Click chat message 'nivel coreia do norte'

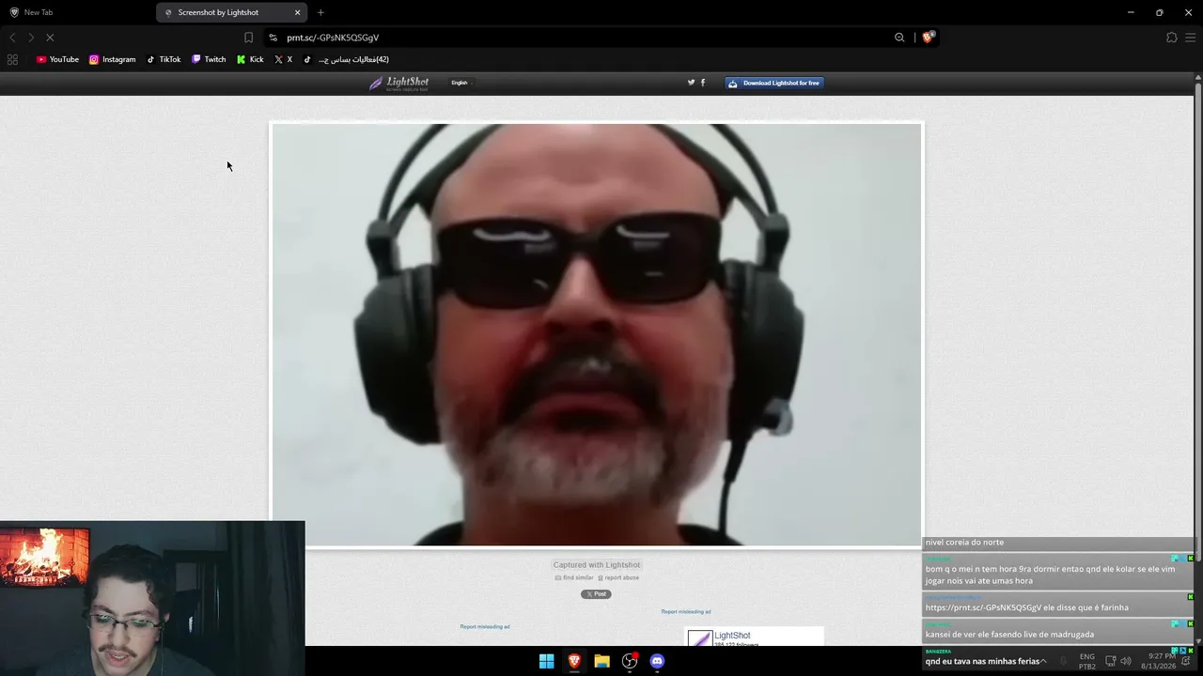[964, 542]
